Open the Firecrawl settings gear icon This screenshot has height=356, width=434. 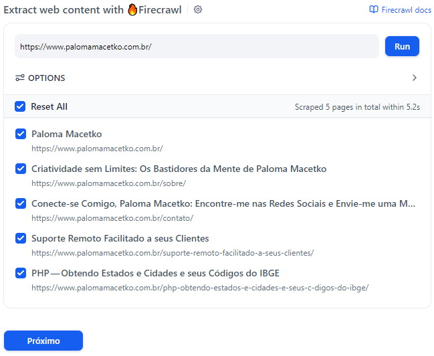point(198,9)
